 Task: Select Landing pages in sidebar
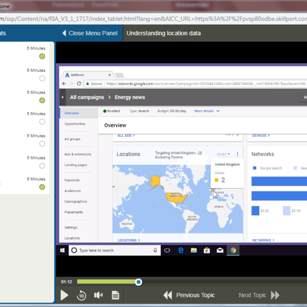(x=76, y=165)
